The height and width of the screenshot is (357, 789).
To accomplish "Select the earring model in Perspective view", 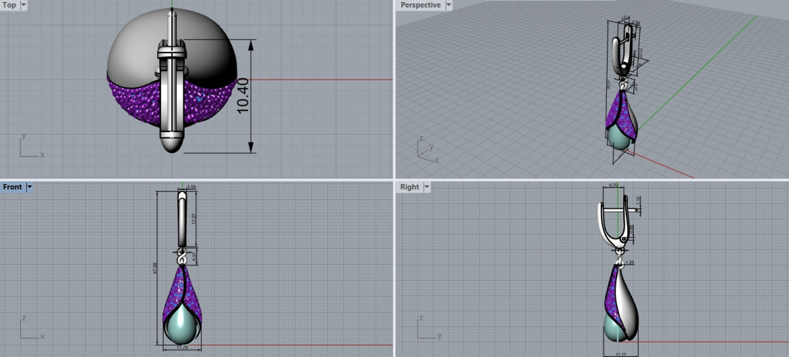I will point(619,118).
